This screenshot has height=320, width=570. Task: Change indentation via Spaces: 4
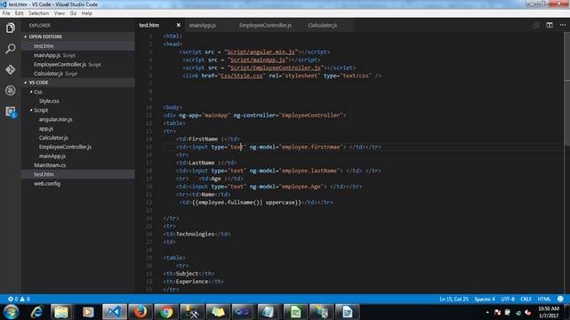pos(485,299)
